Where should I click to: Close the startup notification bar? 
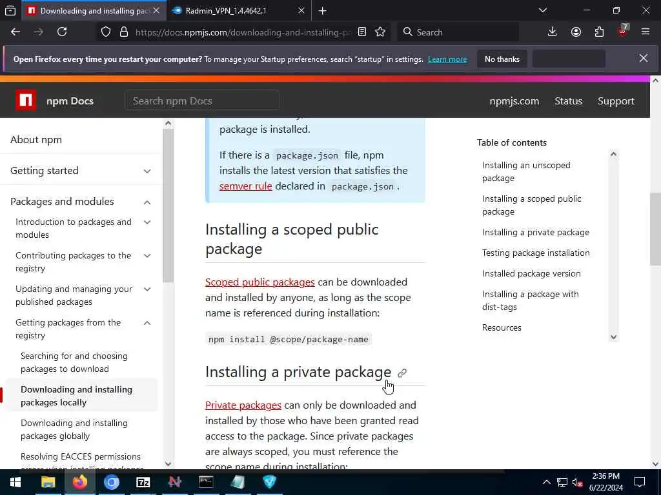point(644,58)
